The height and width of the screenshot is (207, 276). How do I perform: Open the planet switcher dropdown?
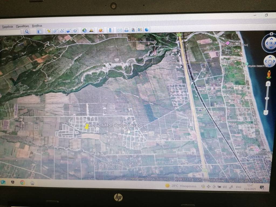[x=100, y=30]
